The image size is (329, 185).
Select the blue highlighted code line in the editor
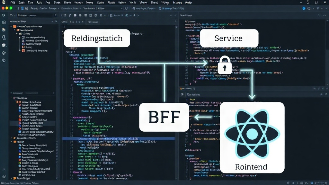coord(119,139)
